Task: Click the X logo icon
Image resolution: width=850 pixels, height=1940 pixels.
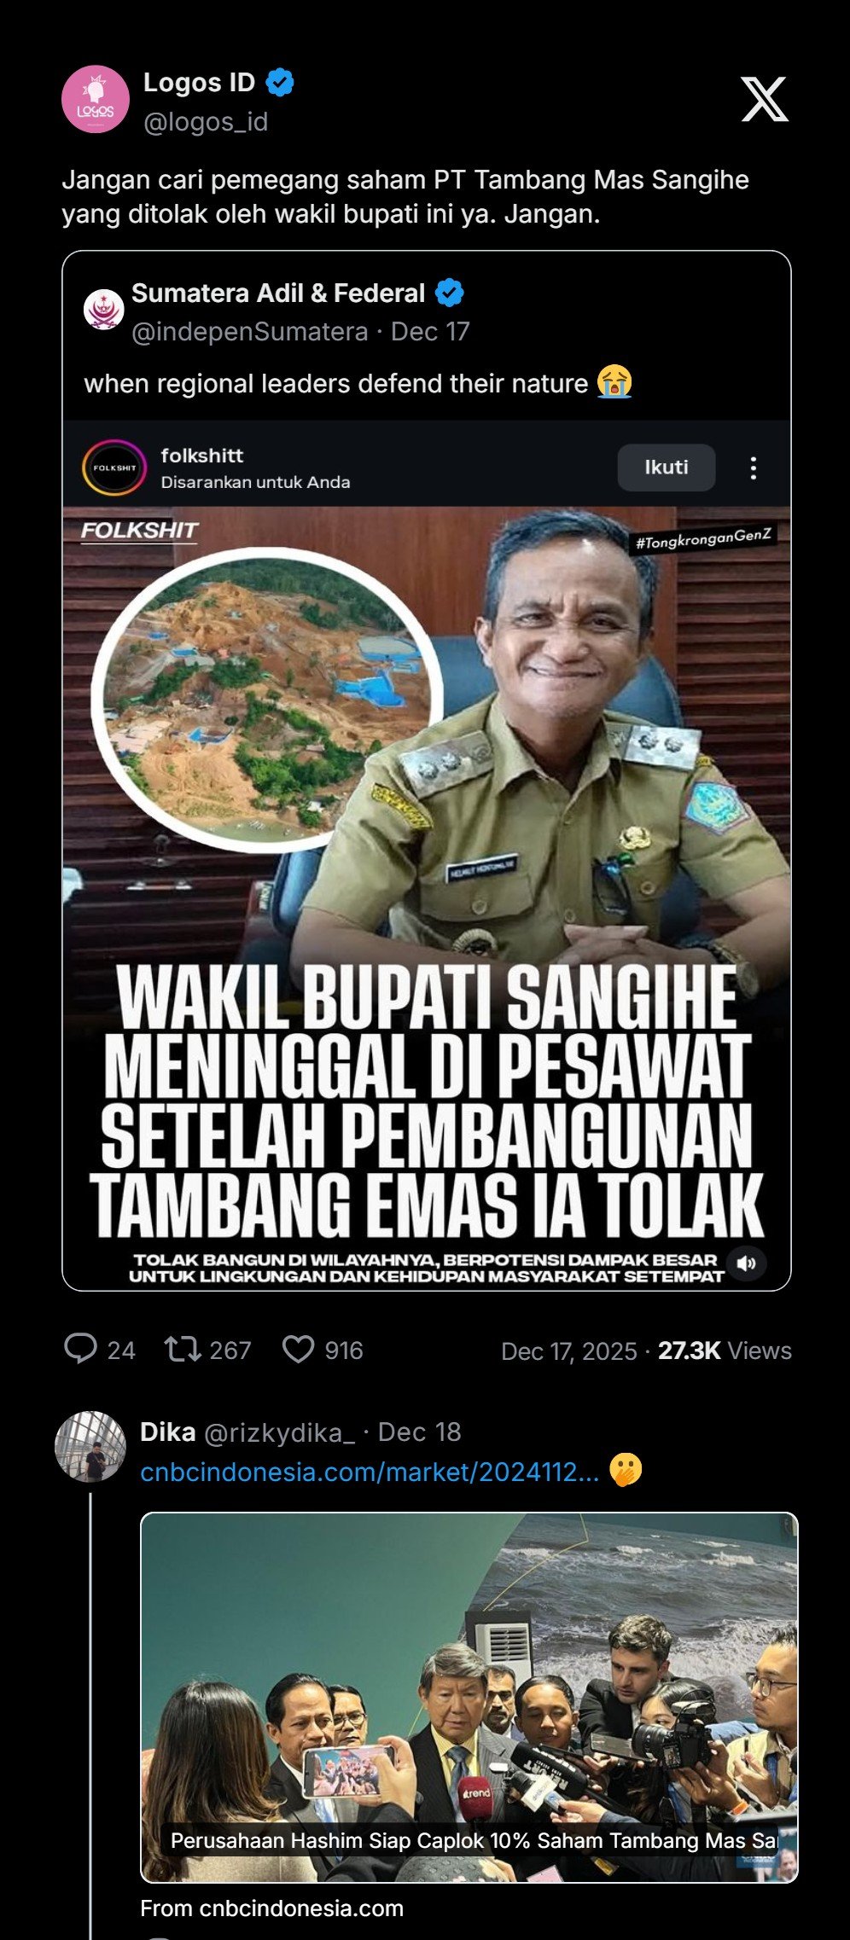Action: tap(764, 99)
